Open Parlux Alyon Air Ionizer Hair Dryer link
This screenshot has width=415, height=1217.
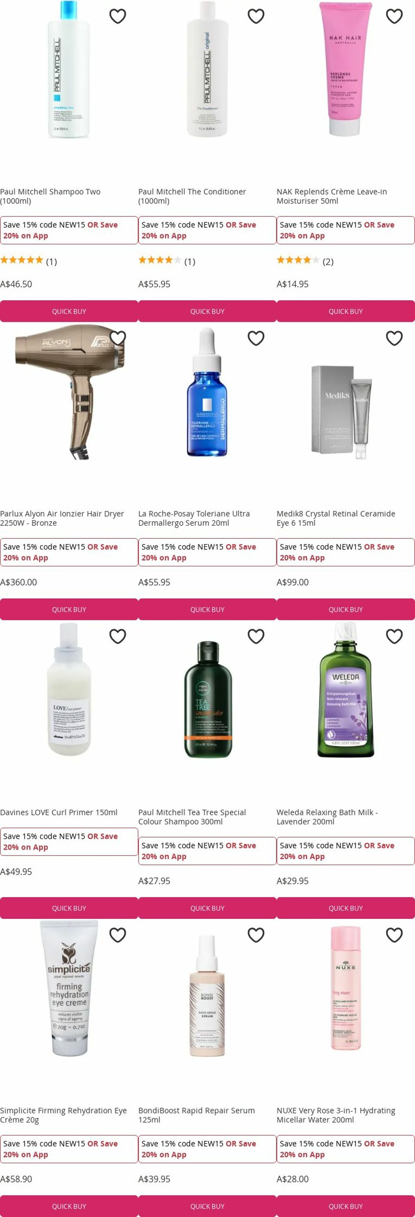(62, 518)
